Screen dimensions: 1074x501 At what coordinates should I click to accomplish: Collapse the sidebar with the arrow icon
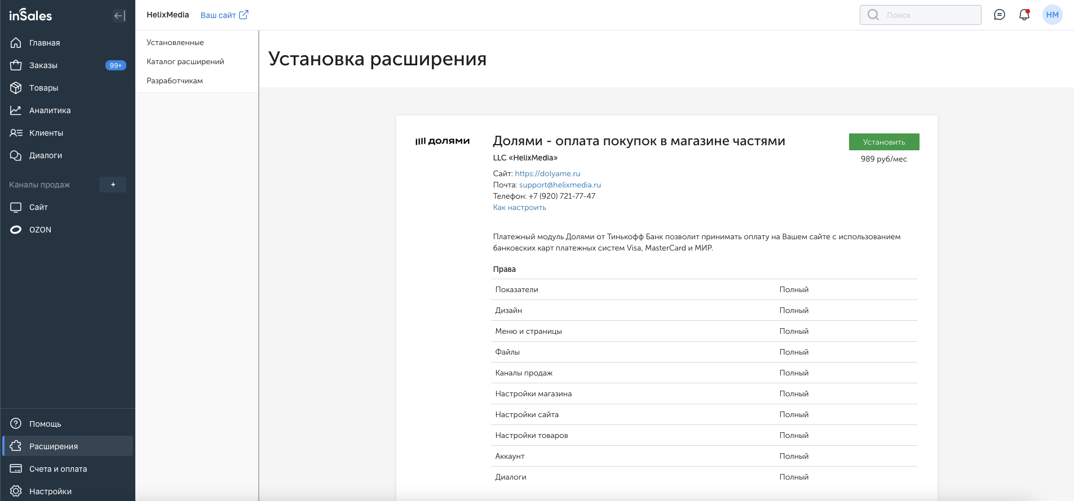click(x=119, y=16)
